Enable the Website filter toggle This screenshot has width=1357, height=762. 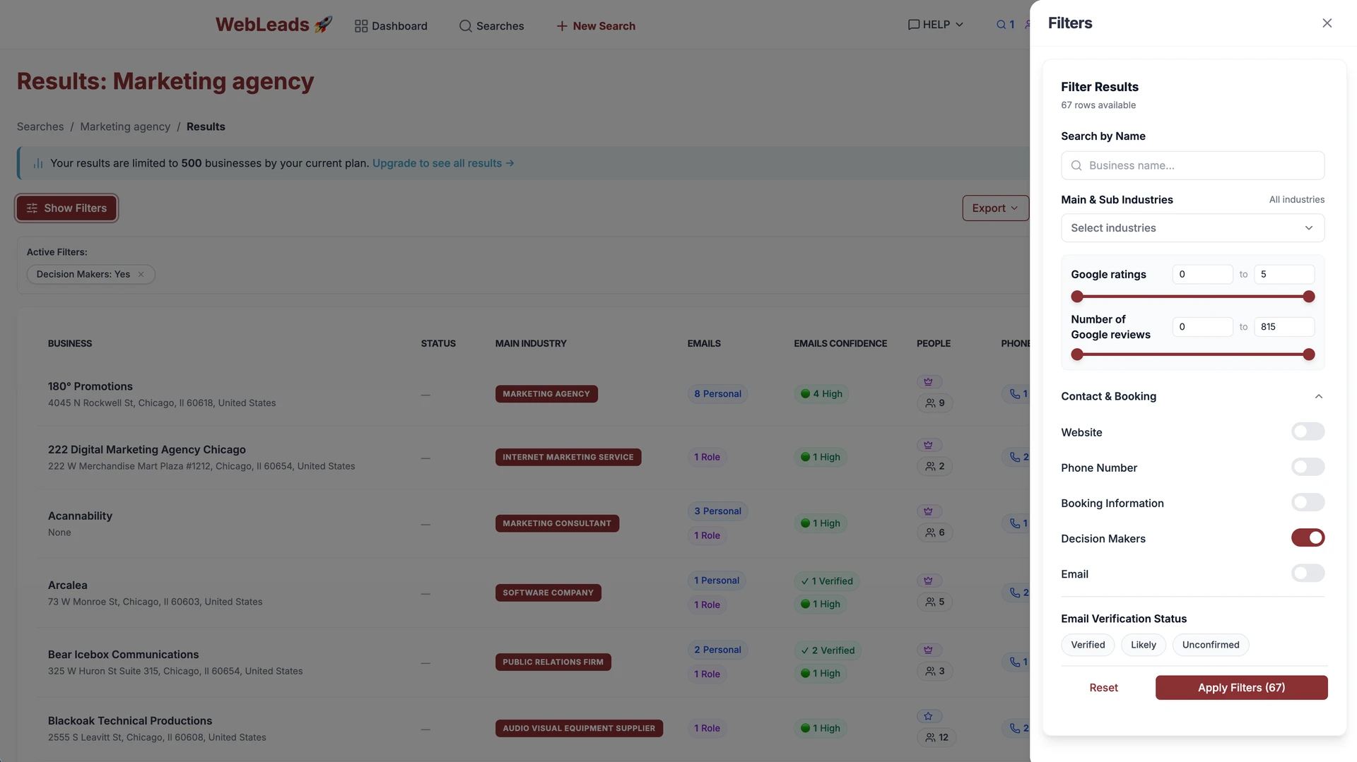(x=1307, y=431)
